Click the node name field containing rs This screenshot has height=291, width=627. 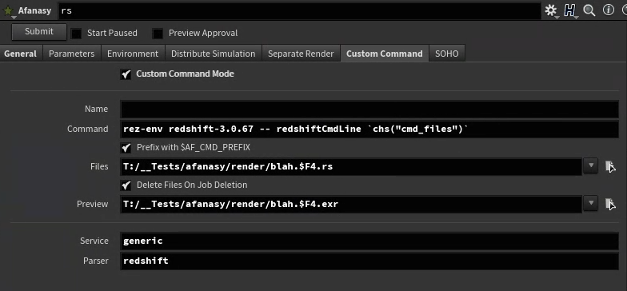point(299,11)
